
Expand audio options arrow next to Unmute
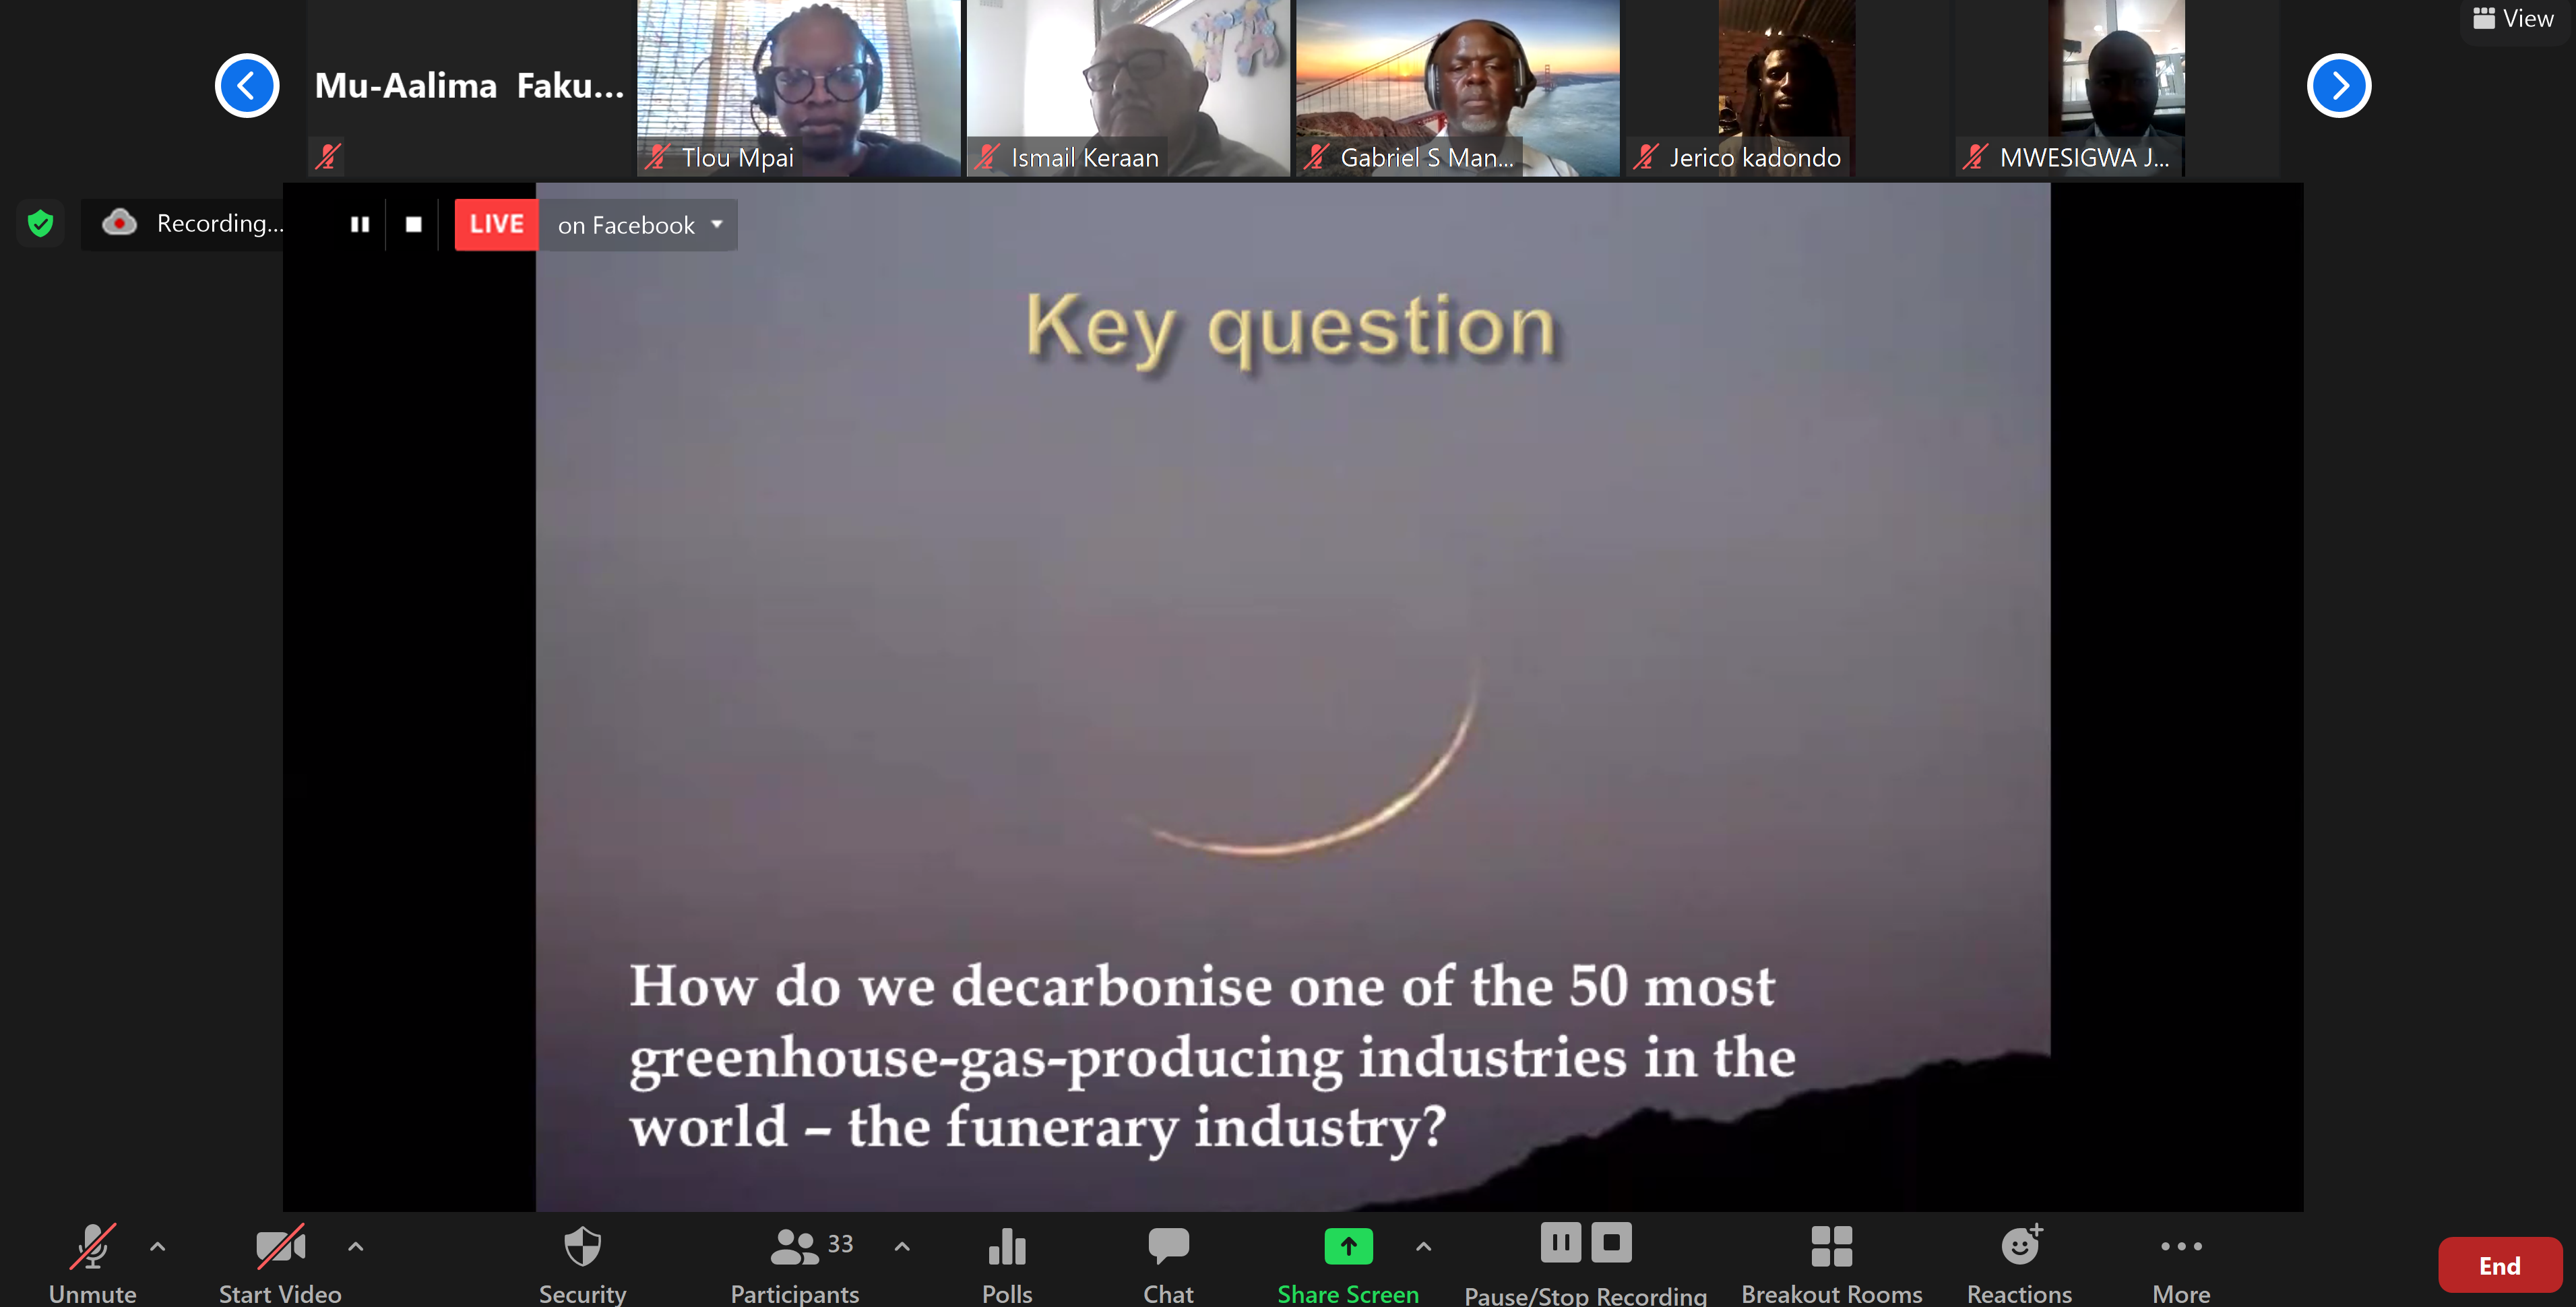pos(158,1247)
